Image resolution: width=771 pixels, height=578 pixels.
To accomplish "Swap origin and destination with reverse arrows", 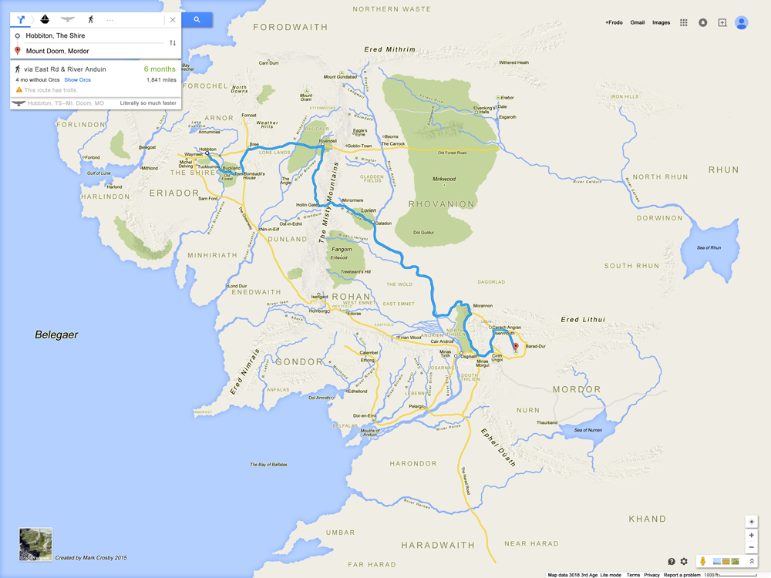I will (x=173, y=42).
